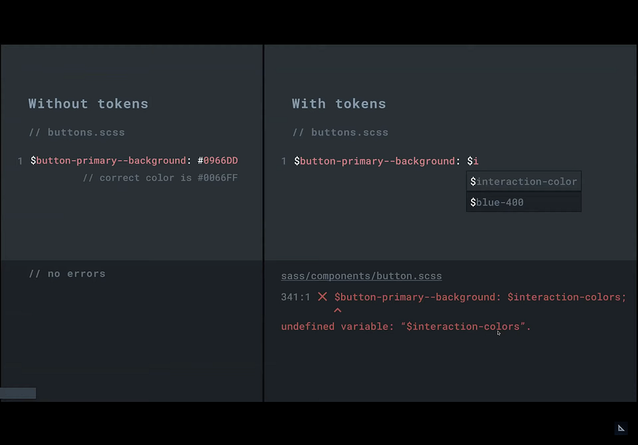638x445 pixels.
Task: Click line number 1 in left pane
Action: point(20,161)
